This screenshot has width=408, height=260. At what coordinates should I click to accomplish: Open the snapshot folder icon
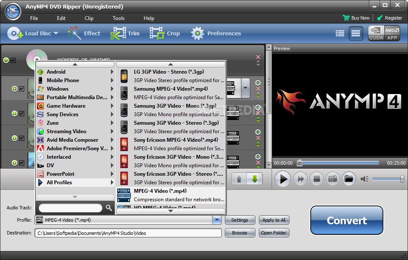coord(348,179)
